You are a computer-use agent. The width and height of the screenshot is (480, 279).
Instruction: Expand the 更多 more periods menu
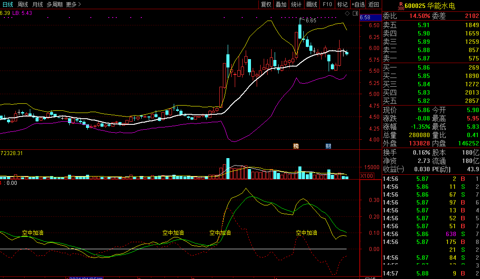coord(73,4)
